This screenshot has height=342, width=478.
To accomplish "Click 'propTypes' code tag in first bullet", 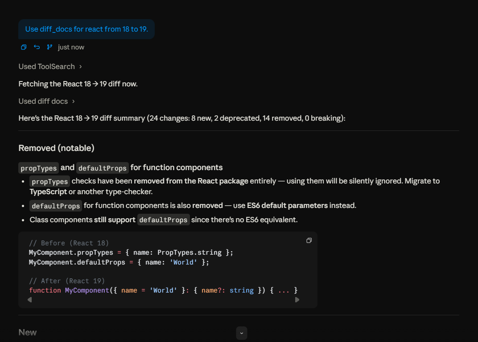I will point(49,182).
